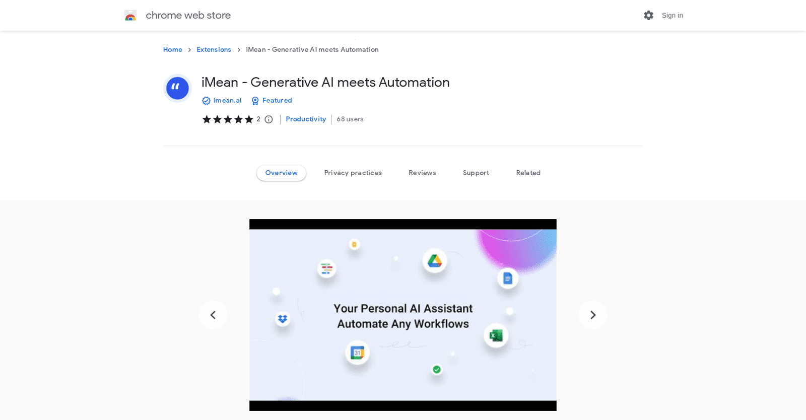
Task: Show the previous slide with the left arrow
Action: coord(213,315)
